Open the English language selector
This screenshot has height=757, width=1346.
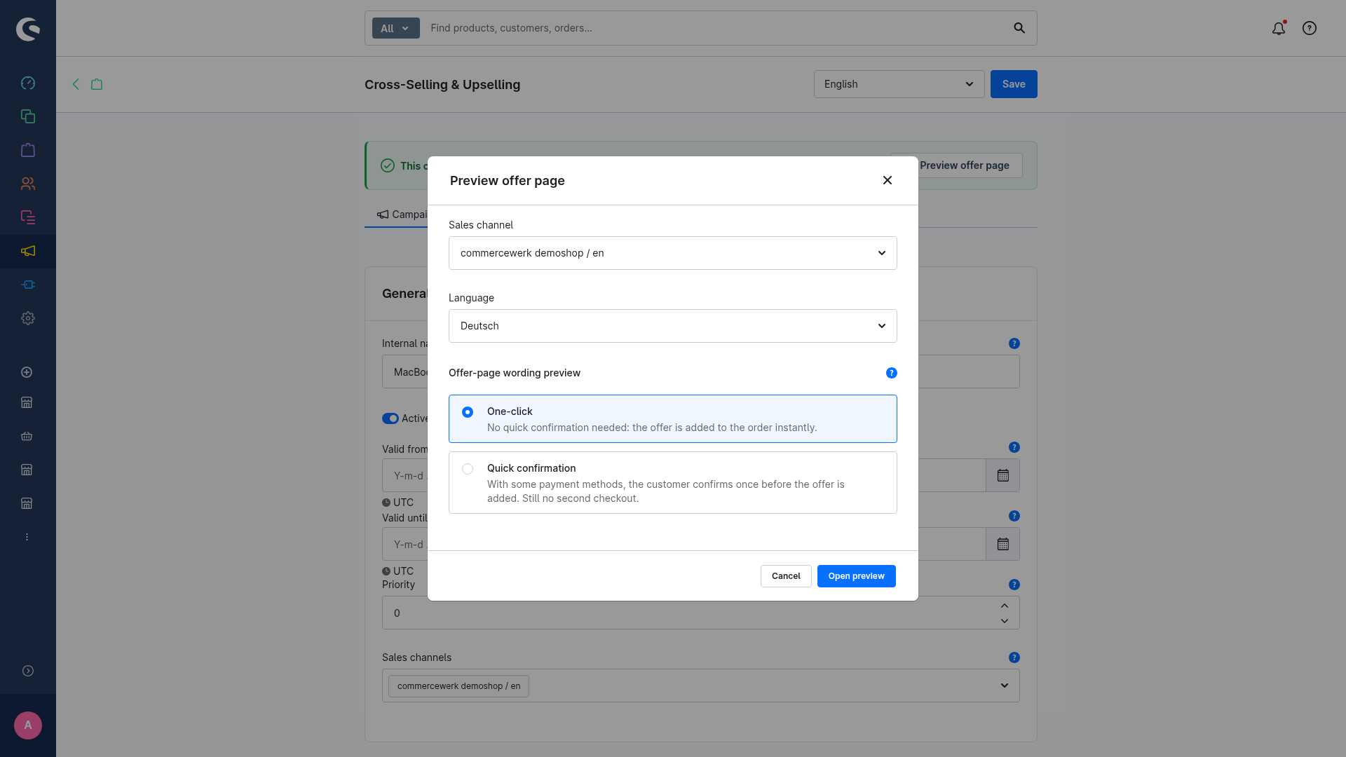899,84
